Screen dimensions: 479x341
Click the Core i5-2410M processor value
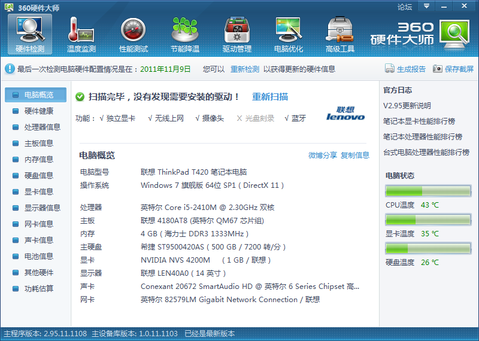click(207, 208)
